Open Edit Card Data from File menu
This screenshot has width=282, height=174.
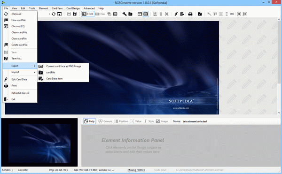[x=20, y=79]
